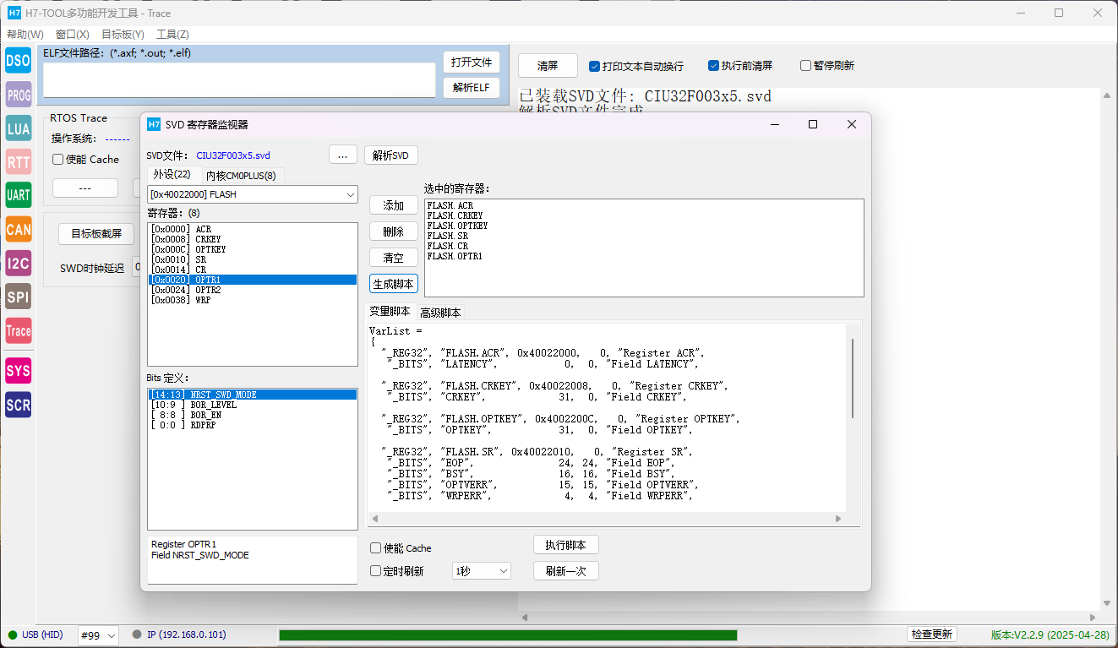Select register [0x0000] ACR
This screenshot has width=1118, height=648.
pyautogui.click(x=253, y=229)
